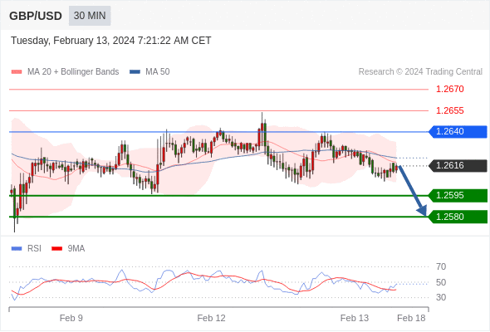Click the date and time header text

[111, 41]
